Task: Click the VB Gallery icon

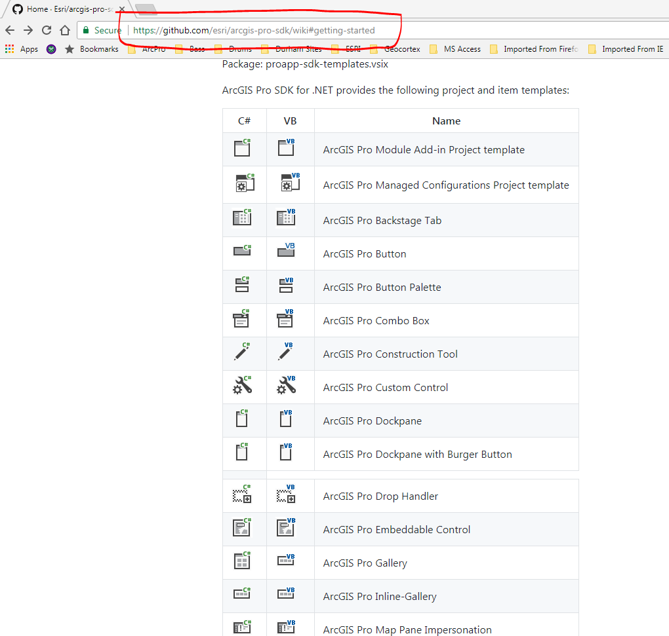Action: 286,560
